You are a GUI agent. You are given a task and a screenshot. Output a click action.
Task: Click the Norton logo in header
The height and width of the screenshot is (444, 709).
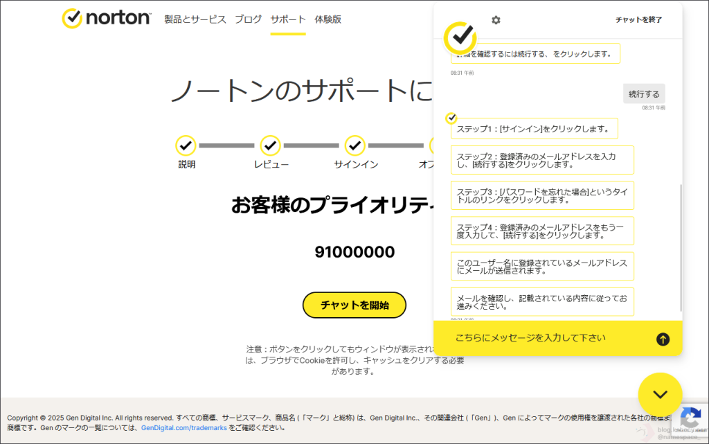(106, 19)
